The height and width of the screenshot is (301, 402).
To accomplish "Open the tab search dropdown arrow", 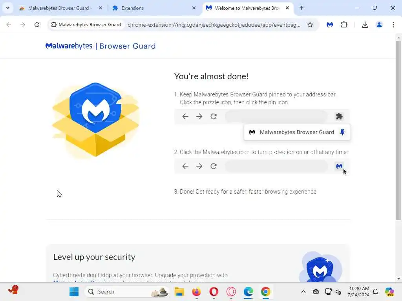I will (x=8, y=8).
